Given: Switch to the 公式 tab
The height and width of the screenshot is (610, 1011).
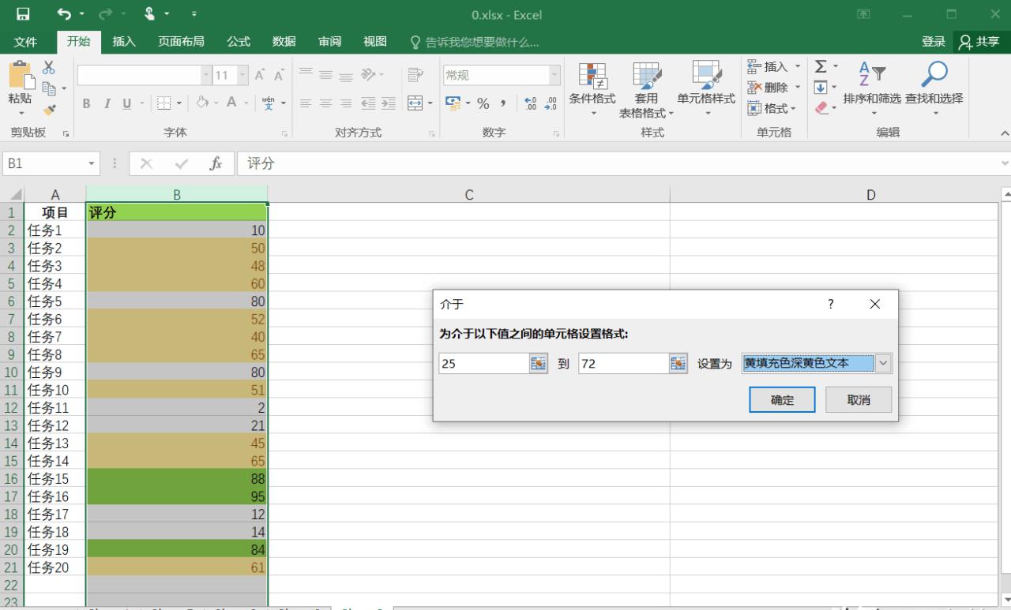Looking at the screenshot, I should (x=239, y=42).
